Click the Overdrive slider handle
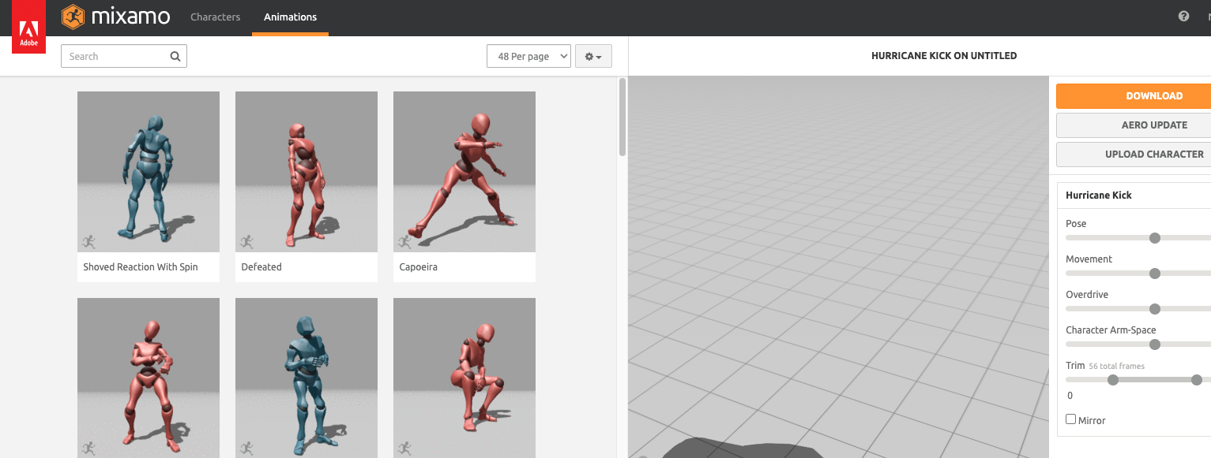 point(1155,309)
